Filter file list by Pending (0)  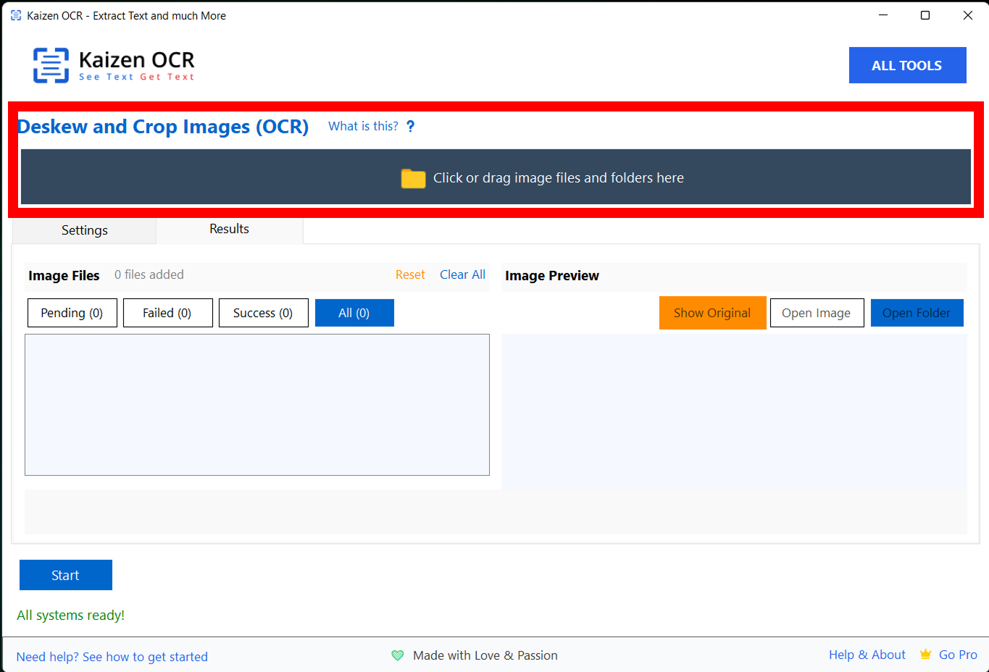coord(72,313)
